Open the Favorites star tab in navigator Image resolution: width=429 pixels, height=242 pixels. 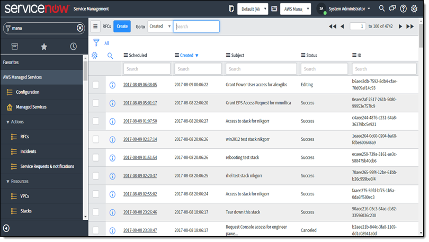point(44,47)
